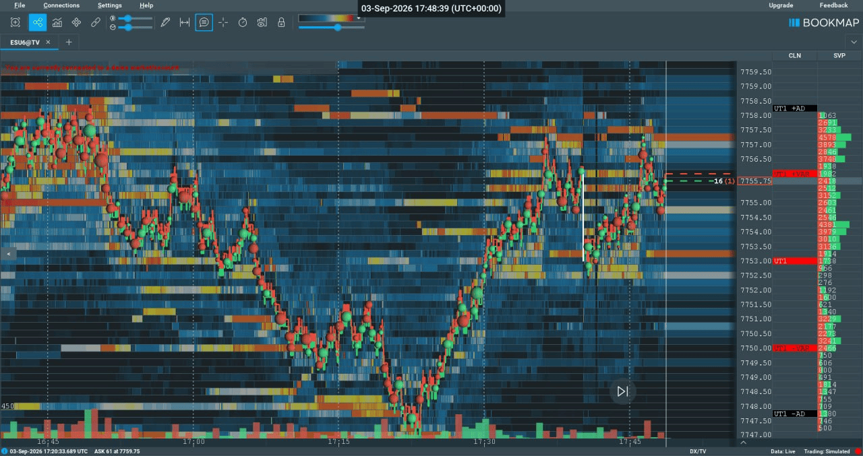This screenshot has height=456, width=863.
Task: Select the pencil drawing tool
Action: click(165, 22)
